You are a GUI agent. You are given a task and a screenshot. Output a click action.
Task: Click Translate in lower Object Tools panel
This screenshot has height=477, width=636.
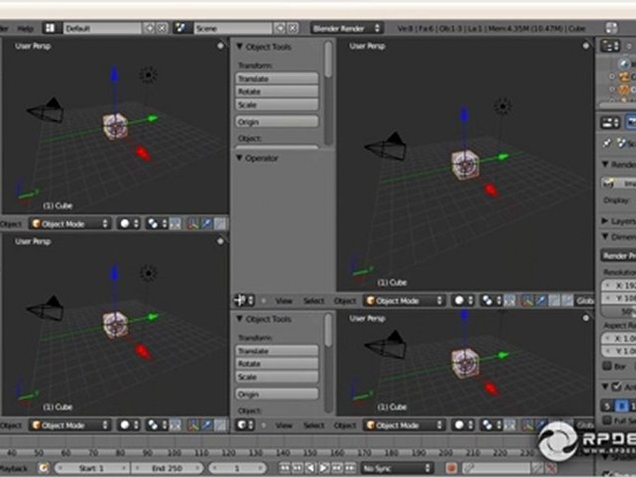point(277,351)
